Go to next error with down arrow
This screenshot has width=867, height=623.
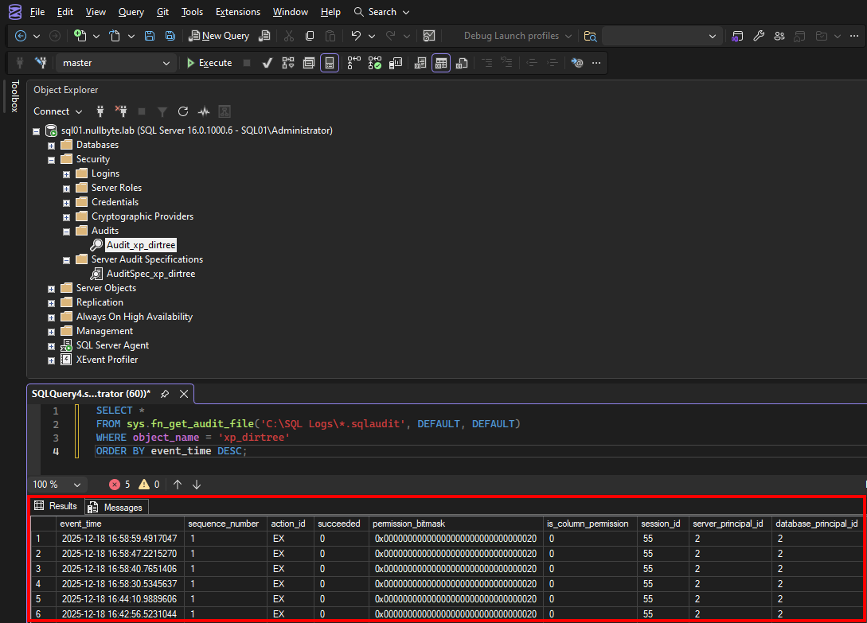click(197, 484)
